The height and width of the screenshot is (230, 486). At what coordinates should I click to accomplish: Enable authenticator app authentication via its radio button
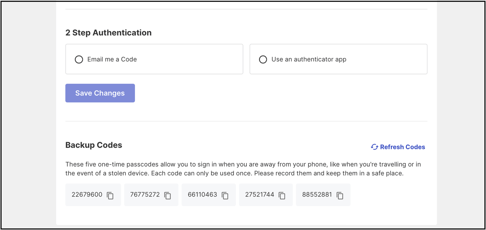(x=263, y=59)
